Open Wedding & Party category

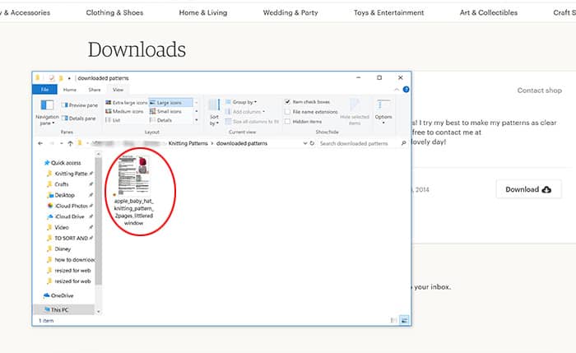[290, 12]
